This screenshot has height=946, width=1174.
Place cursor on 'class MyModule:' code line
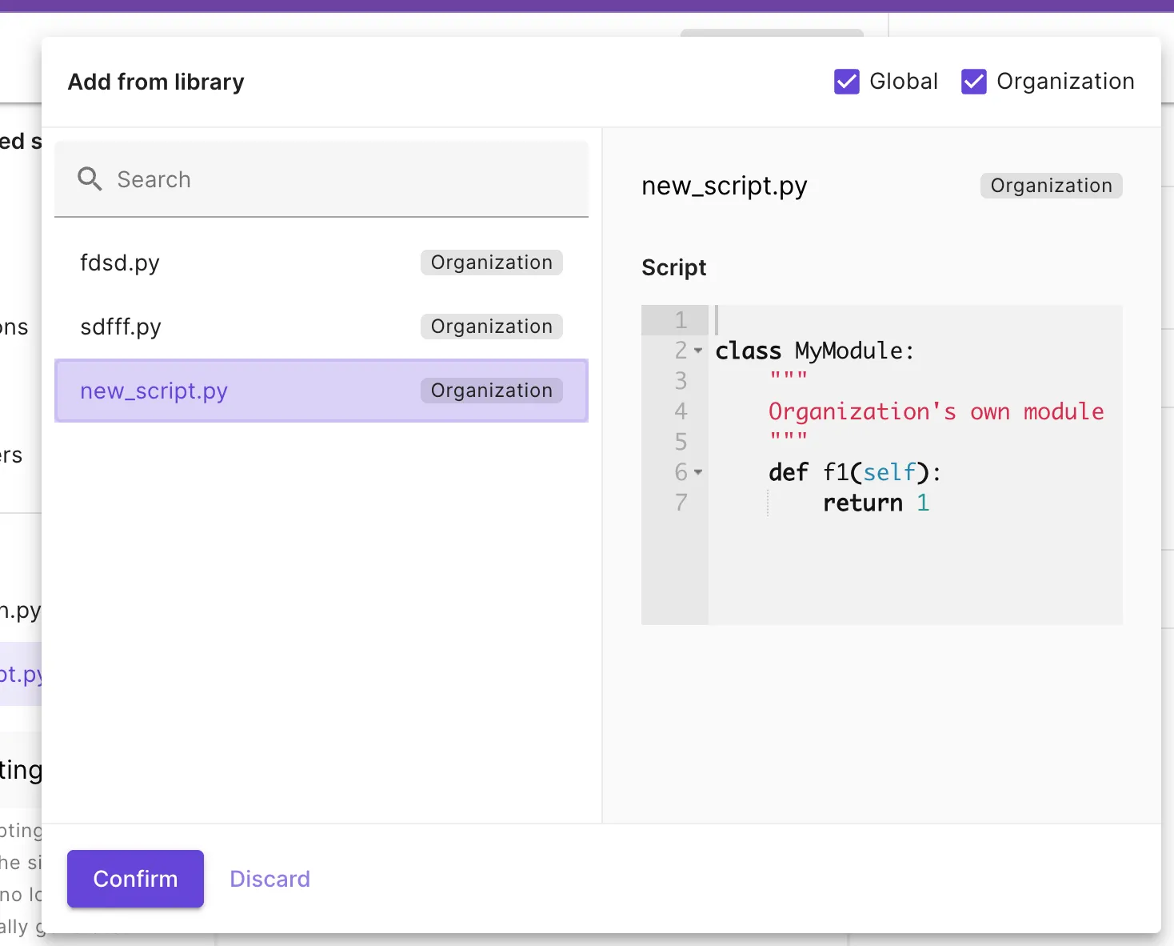(814, 351)
